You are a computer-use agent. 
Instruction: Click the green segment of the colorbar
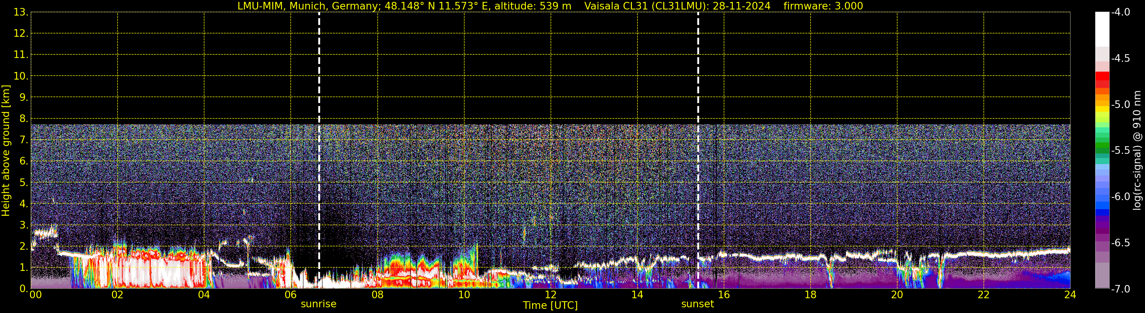[x=1102, y=146]
